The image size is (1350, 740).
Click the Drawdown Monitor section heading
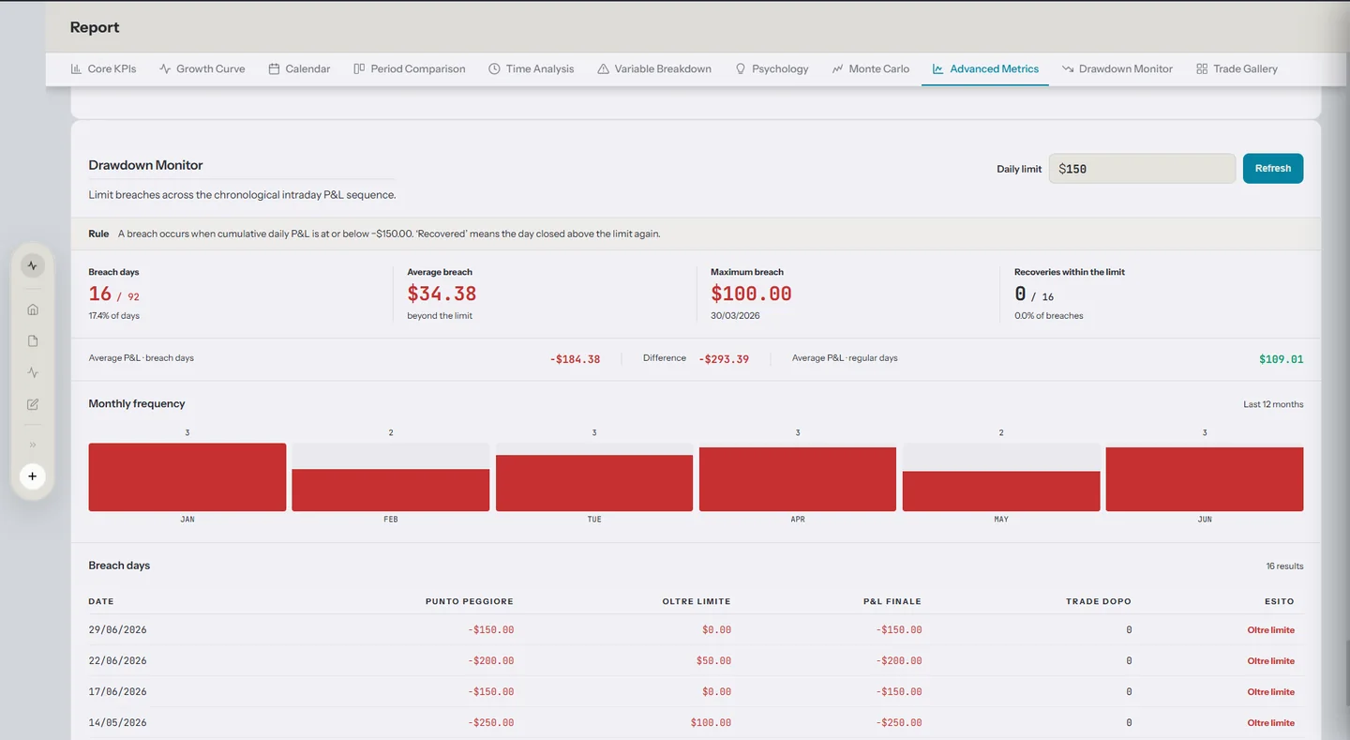tap(145, 165)
